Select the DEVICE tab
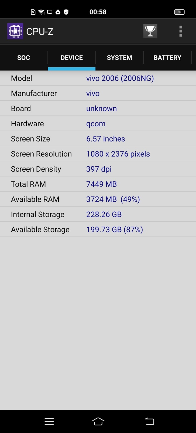Screen dimensions: 196x433 point(72,58)
